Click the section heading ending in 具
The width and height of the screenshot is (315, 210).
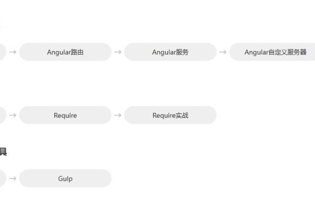point(3,151)
